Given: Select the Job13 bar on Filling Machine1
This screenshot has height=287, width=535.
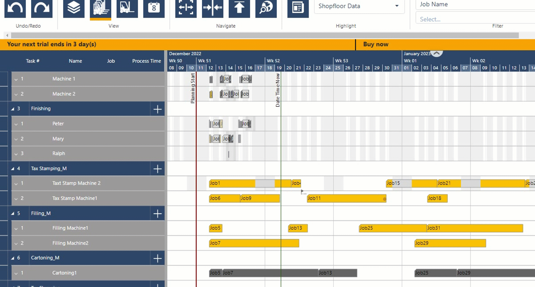Looking at the screenshot, I should 298,228.
